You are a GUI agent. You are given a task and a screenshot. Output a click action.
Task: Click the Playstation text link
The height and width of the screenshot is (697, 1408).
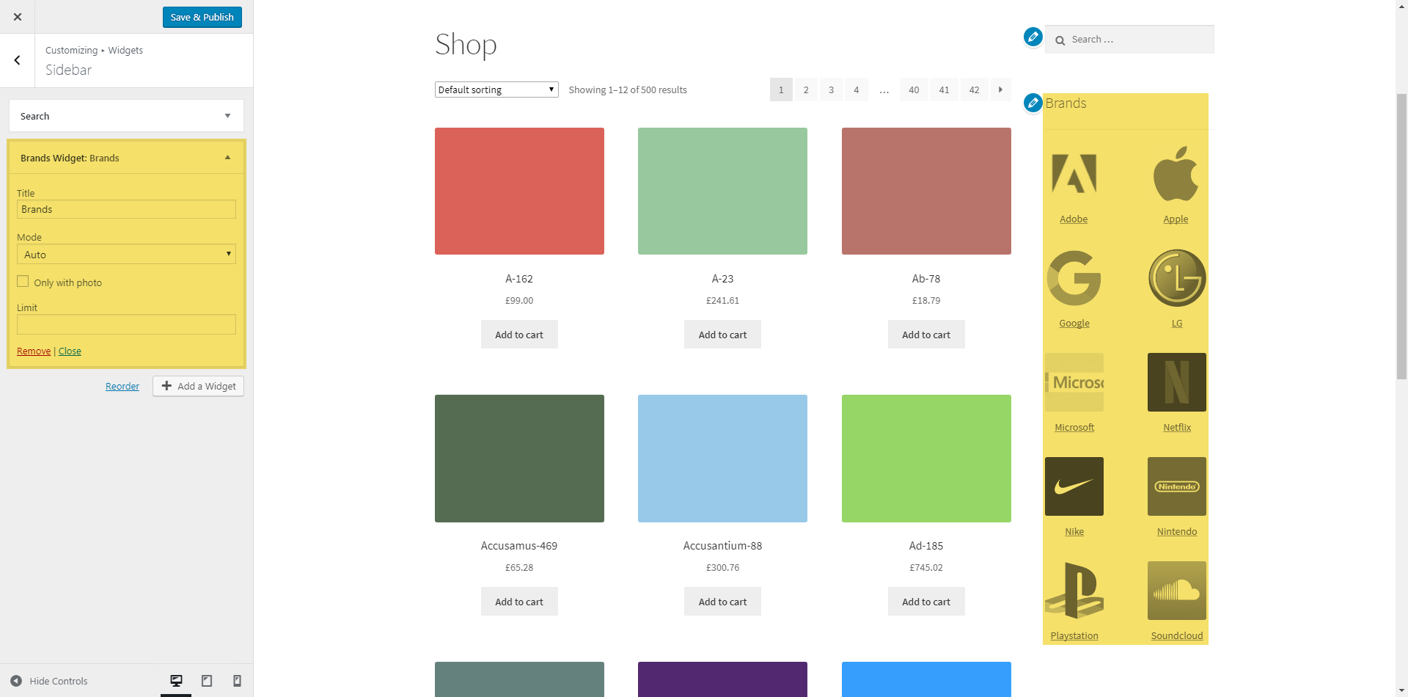click(1074, 636)
